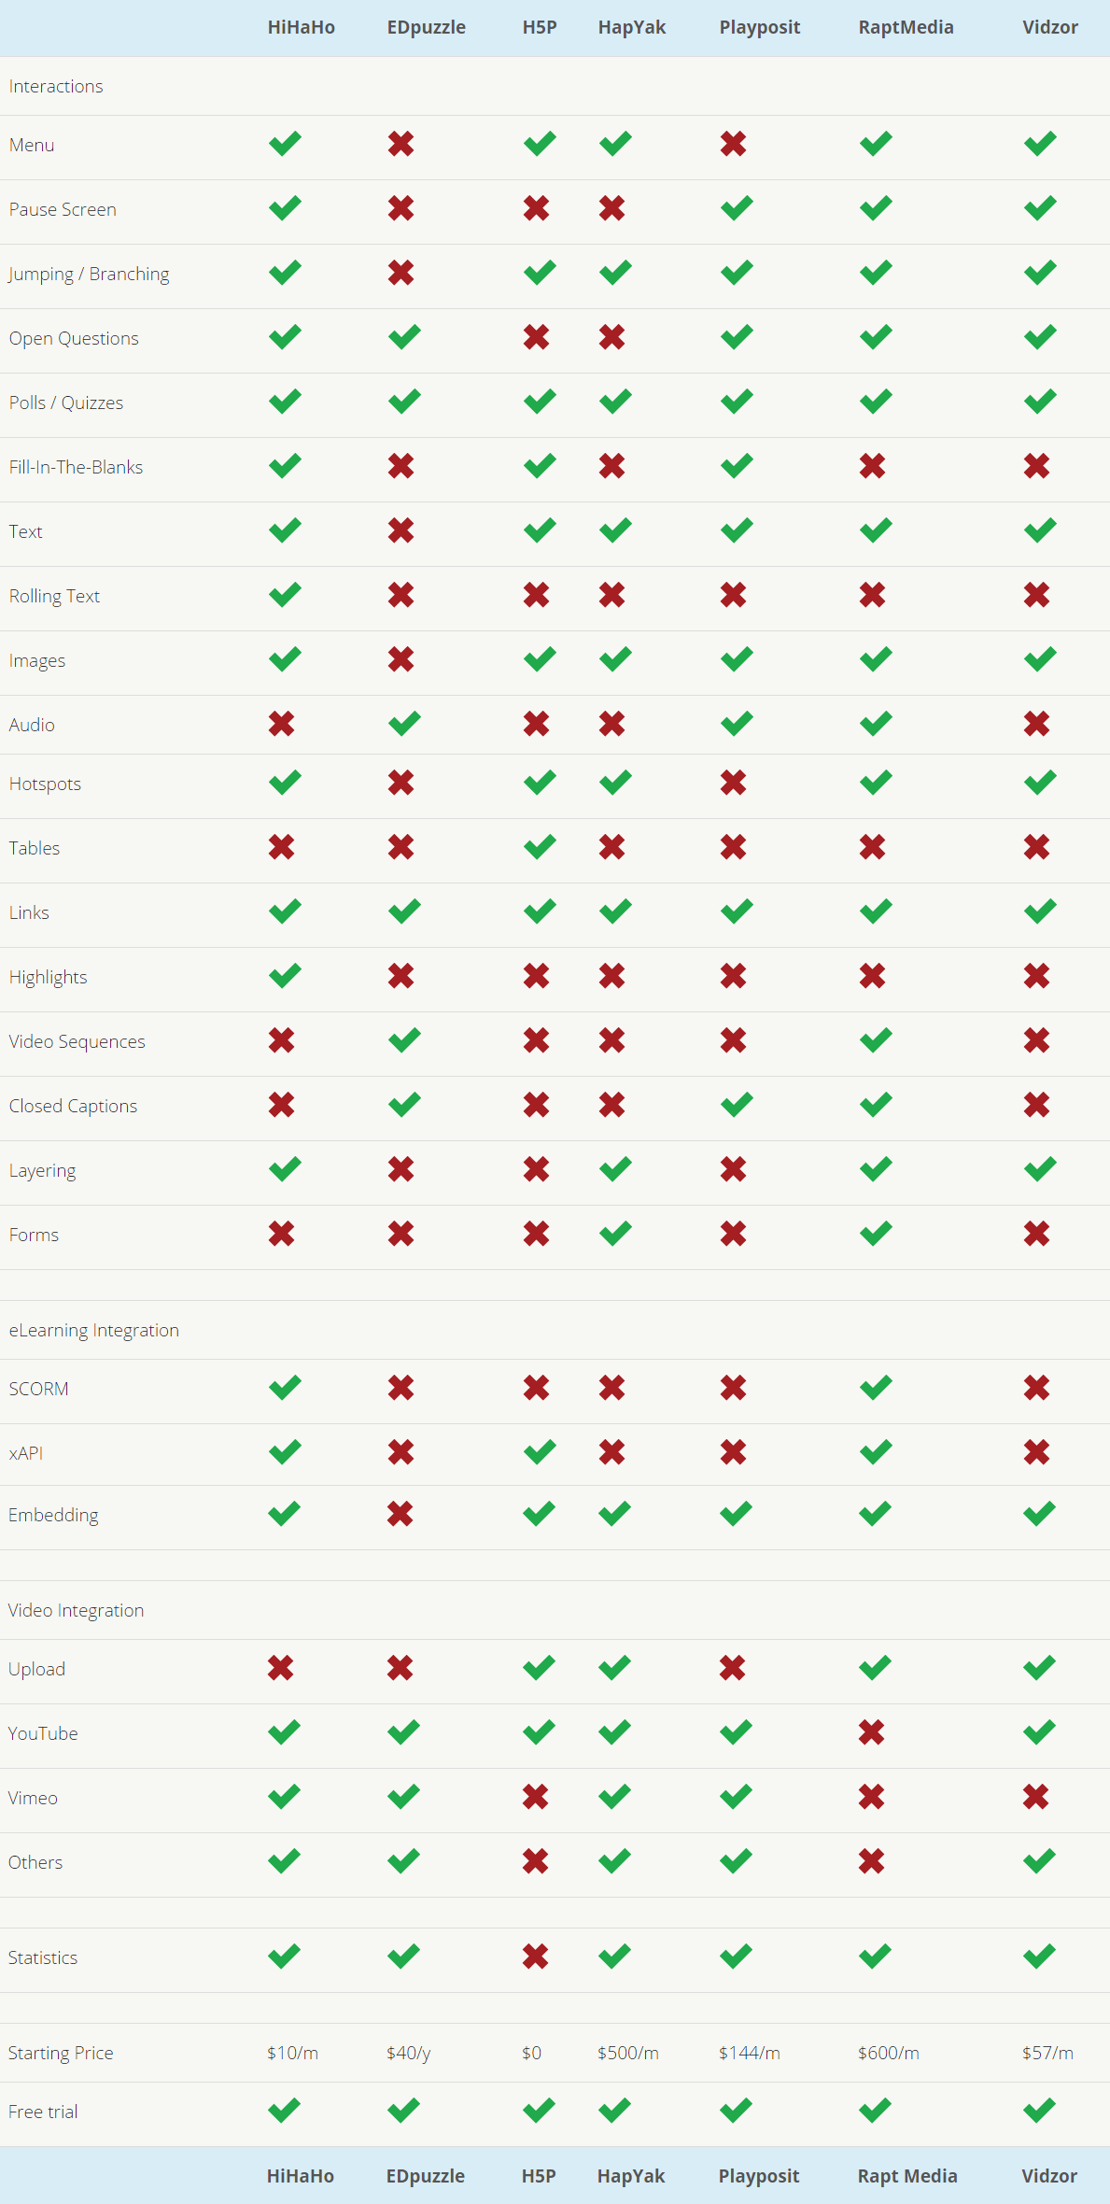The height and width of the screenshot is (2204, 1110).
Task: Click Vidzor's checkmark in the Free trial row
Action: 1039,2111
